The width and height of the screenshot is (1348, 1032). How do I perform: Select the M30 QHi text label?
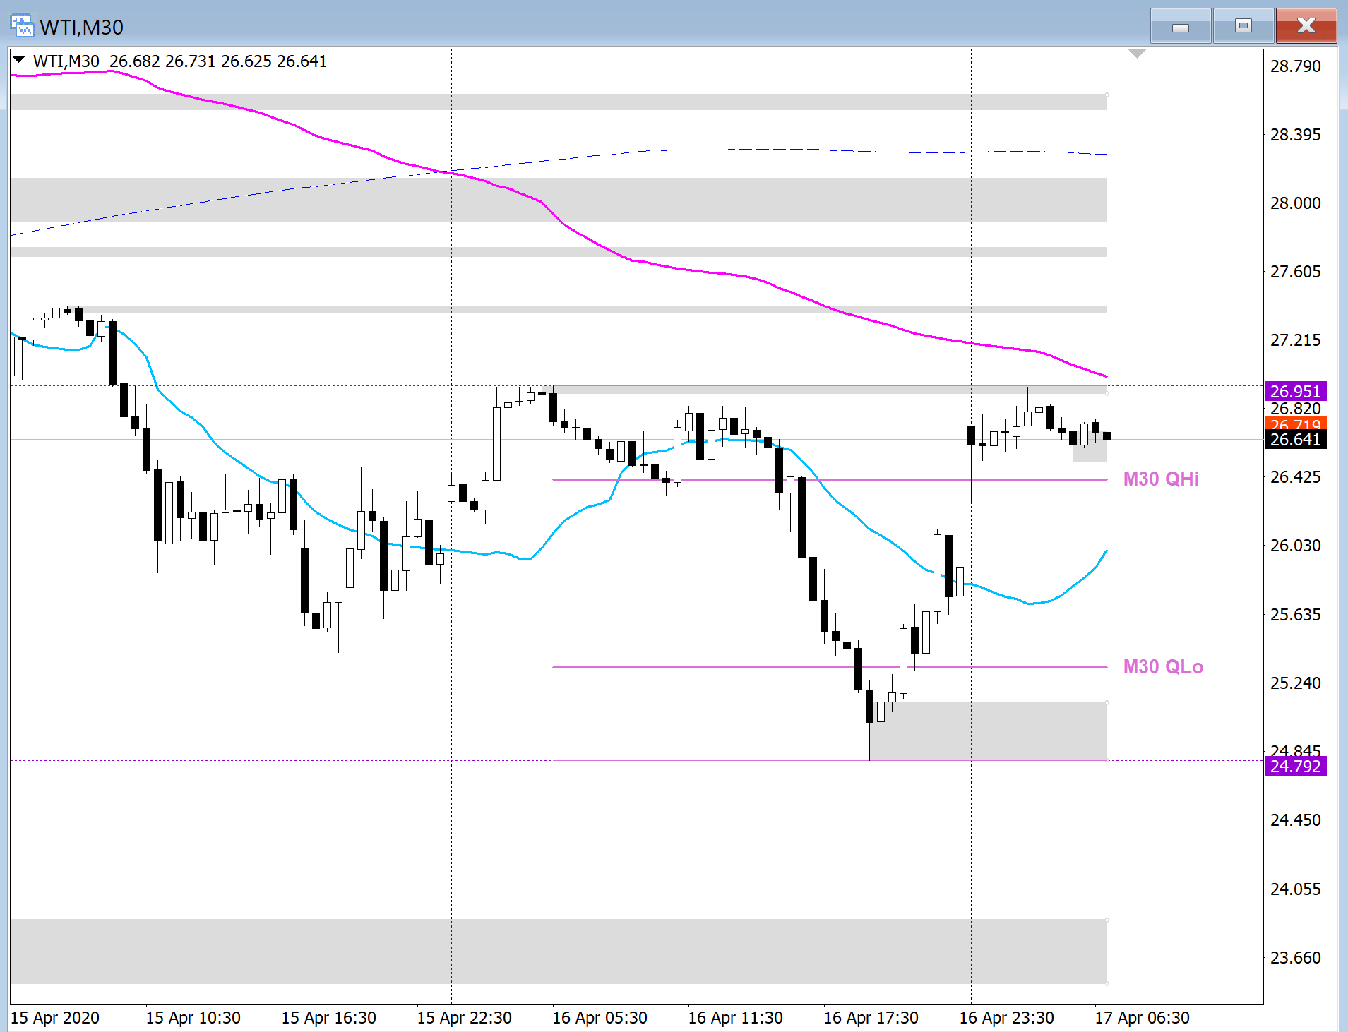click(x=1161, y=479)
